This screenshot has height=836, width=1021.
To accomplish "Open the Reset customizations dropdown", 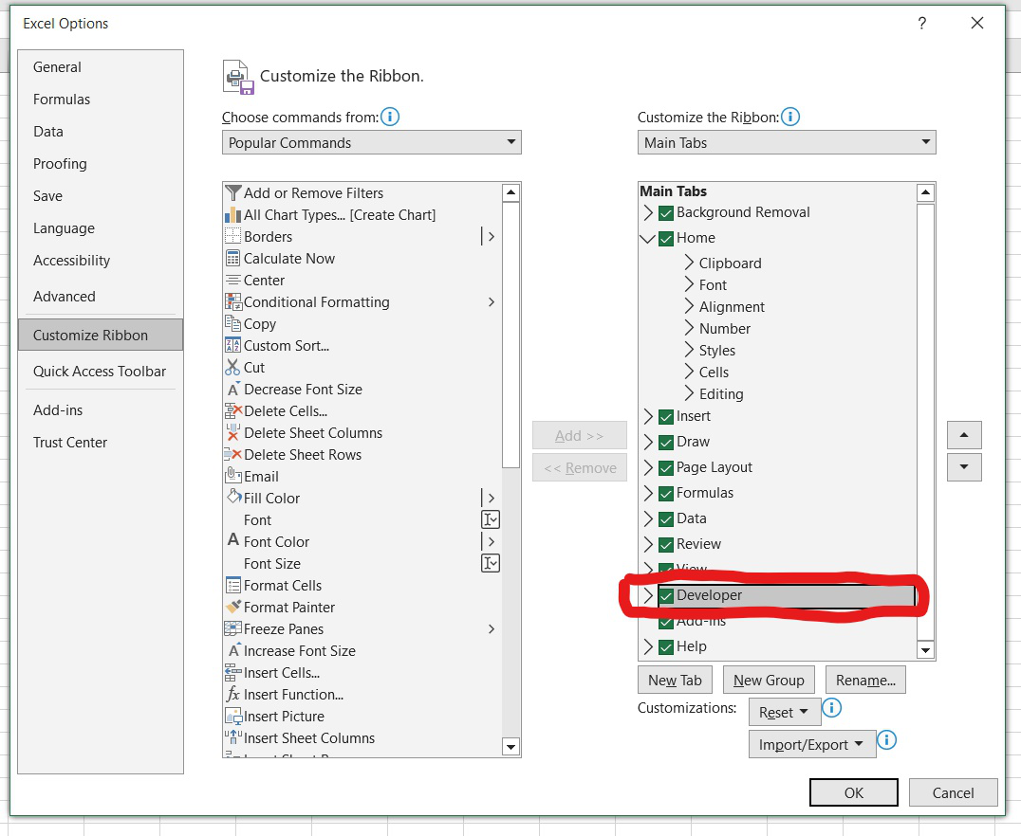I will click(x=784, y=712).
